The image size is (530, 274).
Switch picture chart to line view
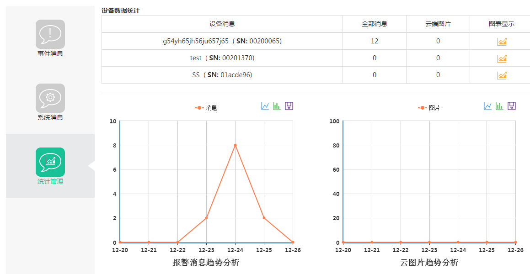coord(487,106)
